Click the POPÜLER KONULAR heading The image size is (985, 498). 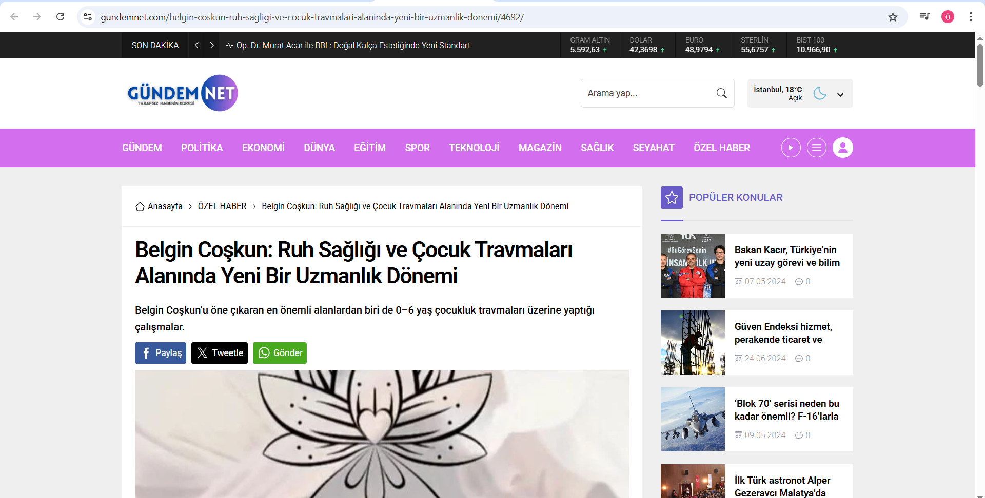pyautogui.click(x=736, y=197)
